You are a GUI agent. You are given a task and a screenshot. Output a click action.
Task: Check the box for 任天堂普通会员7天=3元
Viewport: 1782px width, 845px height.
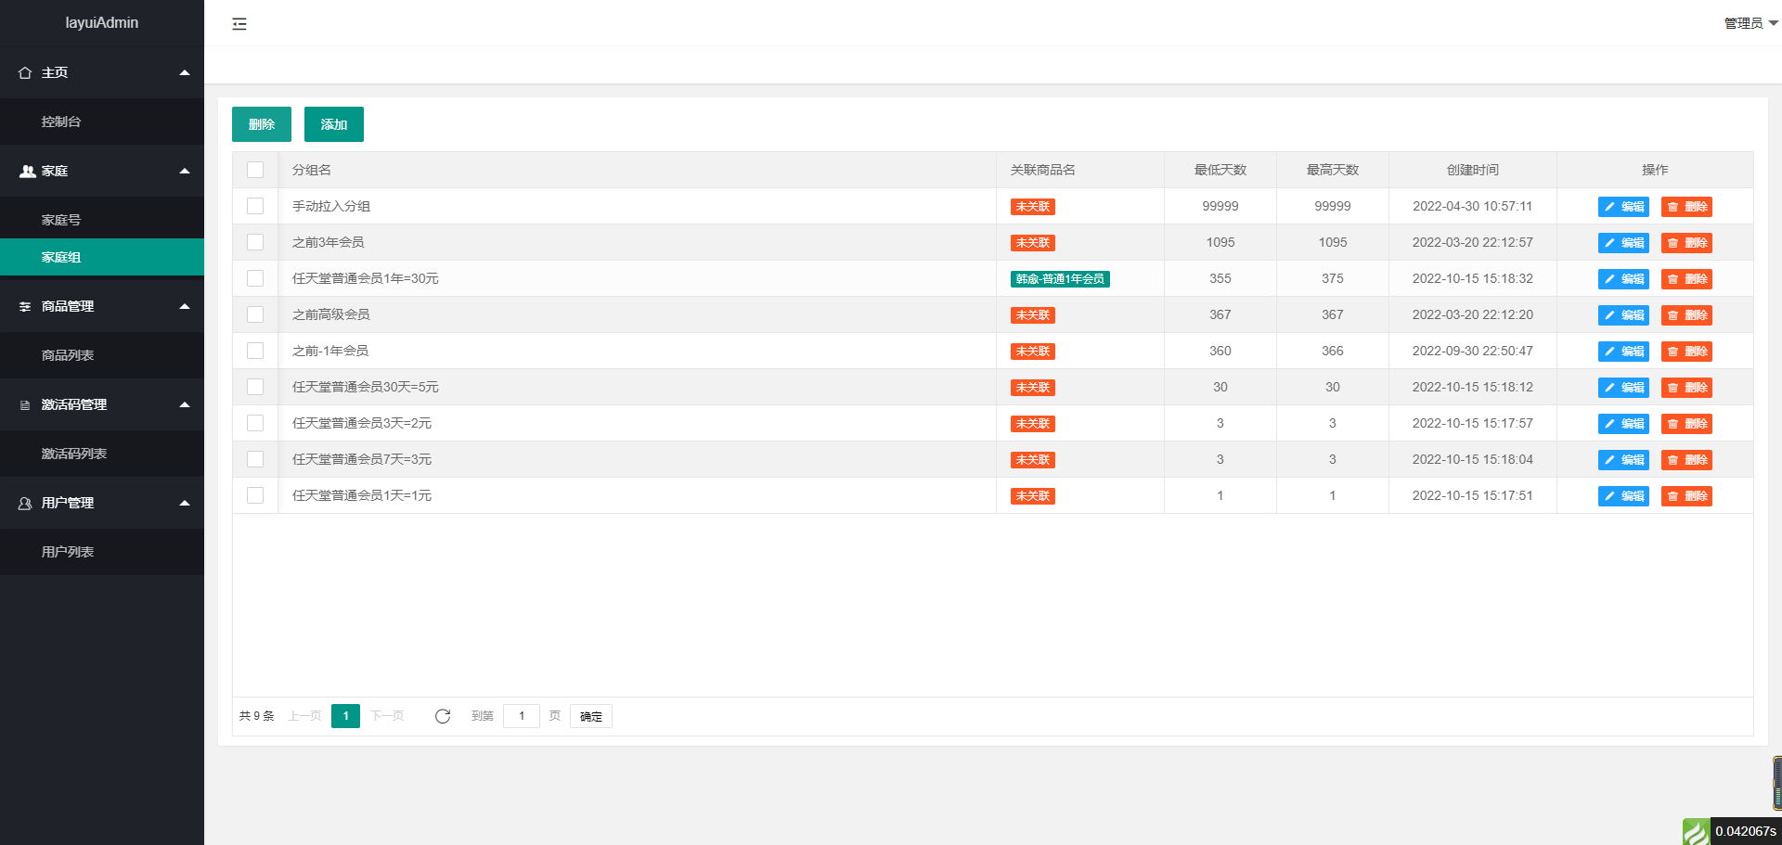[255, 459]
